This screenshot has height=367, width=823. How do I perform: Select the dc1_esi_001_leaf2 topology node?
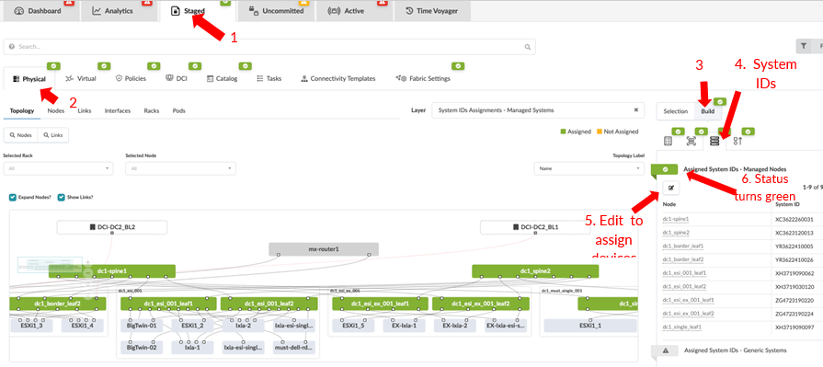click(x=269, y=304)
